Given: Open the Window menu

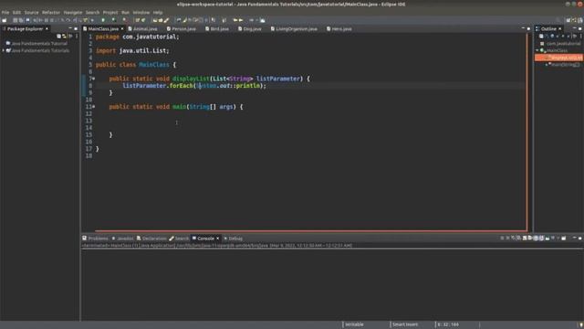Looking at the screenshot, I should (x=141, y=12).
